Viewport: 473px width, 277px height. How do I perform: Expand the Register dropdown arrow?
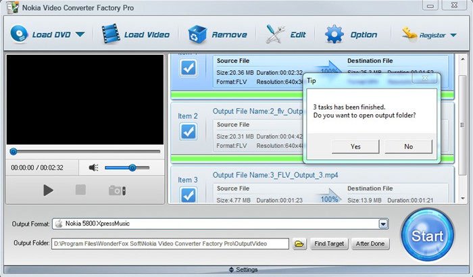click(x=453, y=35)
